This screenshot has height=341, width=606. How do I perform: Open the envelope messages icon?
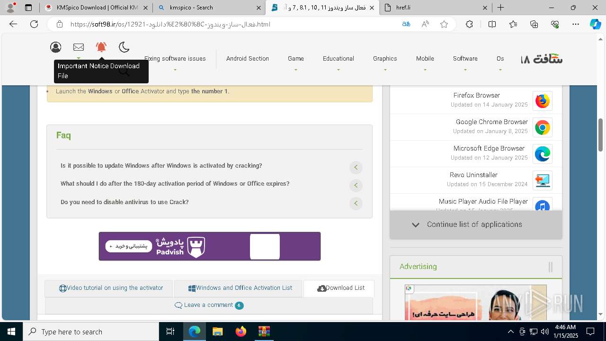(x=79, y=47)
